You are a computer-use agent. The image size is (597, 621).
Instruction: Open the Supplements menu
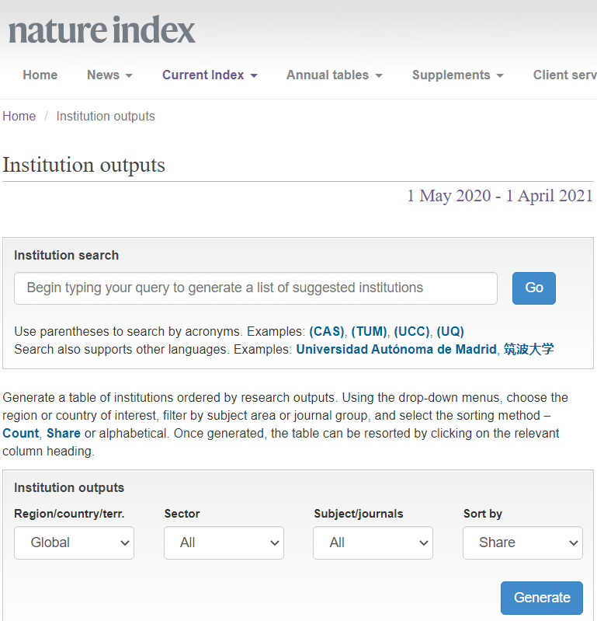coord(457,75)
